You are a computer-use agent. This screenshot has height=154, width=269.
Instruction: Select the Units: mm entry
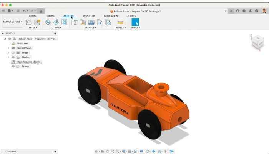pos(22,43)
